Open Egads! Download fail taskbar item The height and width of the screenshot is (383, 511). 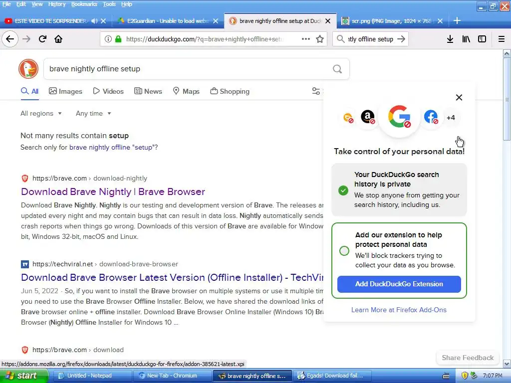332,376
